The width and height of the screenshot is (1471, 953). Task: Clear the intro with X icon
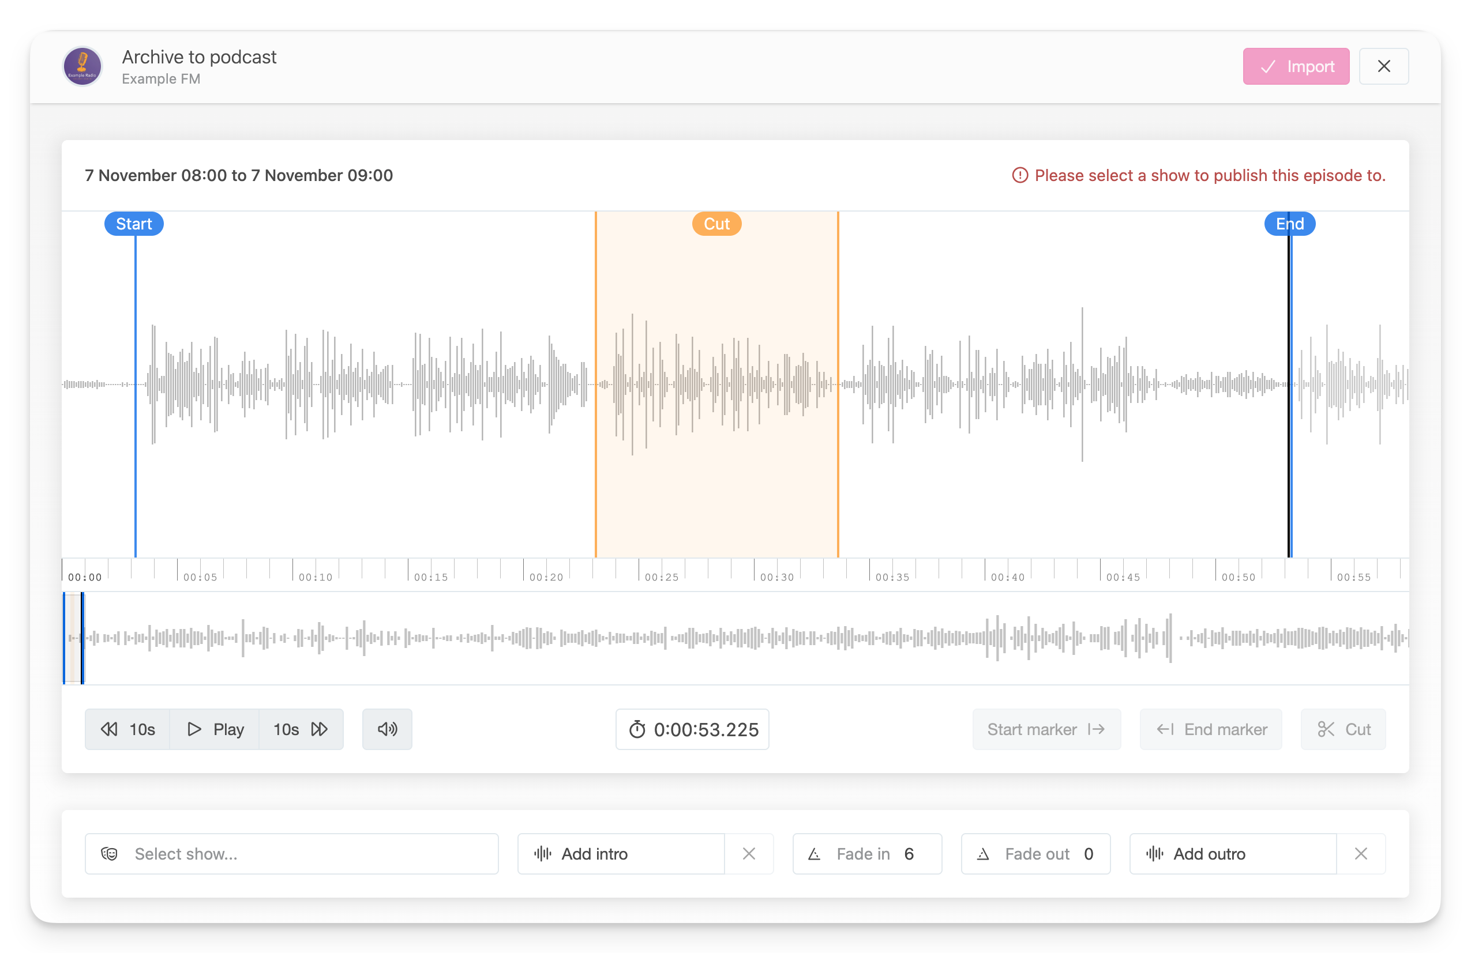(x=749, y=854)
